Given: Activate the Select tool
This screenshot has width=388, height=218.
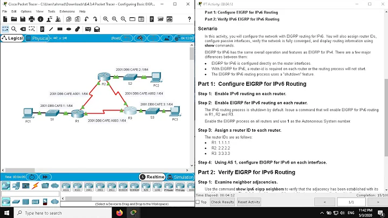Looking at the screenshot, I should pyautogui.click(x=5, y=29).
